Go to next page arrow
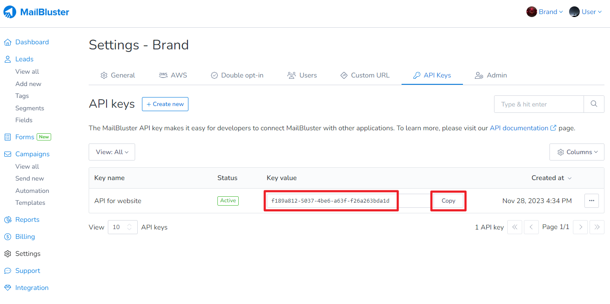610x304 pixels. 580,227
